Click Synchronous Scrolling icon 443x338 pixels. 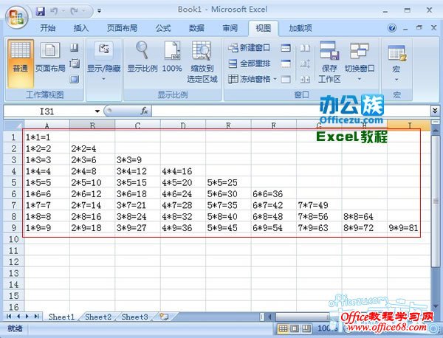(305, 63)
